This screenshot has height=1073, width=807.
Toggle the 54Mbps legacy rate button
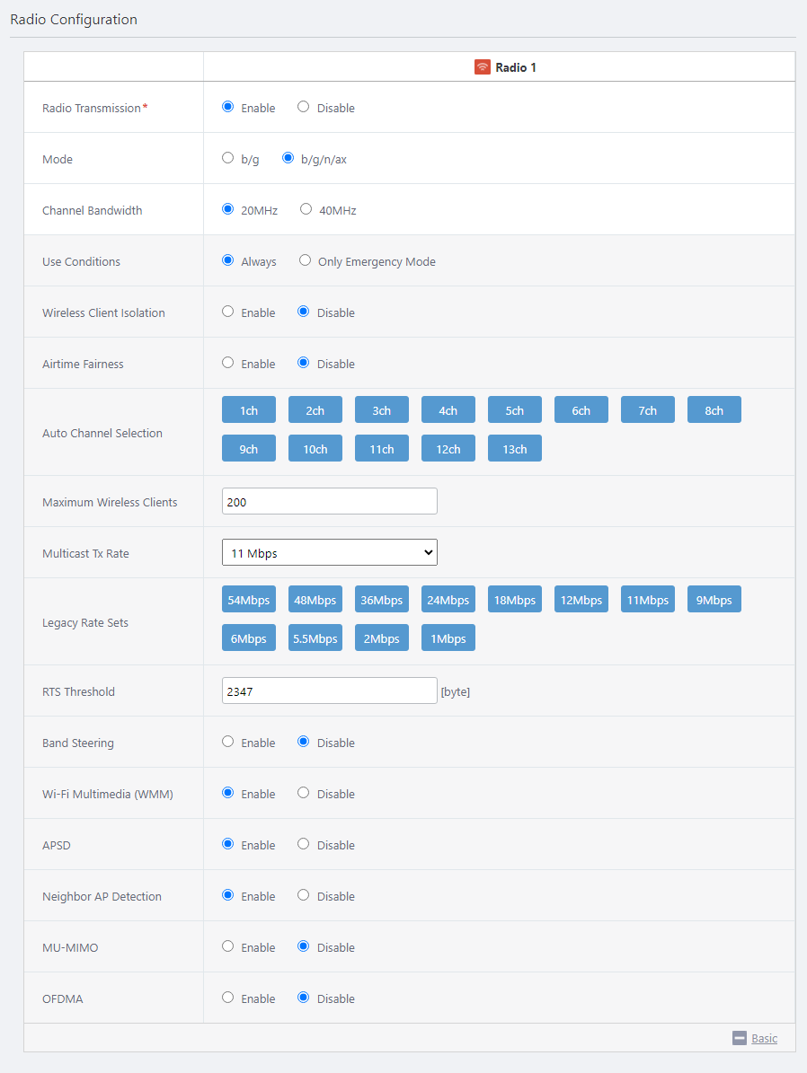click(248, 600)
